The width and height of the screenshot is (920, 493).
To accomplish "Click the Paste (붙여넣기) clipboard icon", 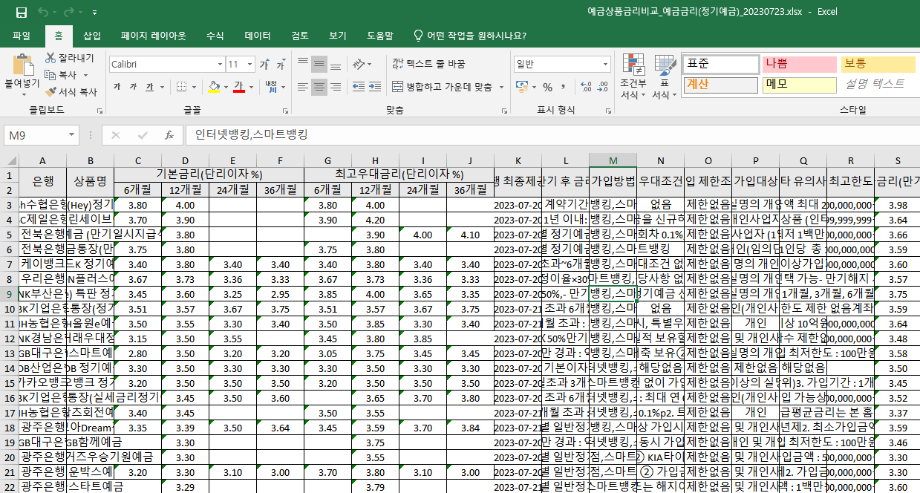I will click(x=22, y=64).
